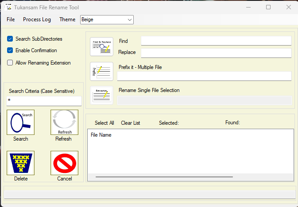298x207 pixels.
Task: Enable Allow Renaming Extension option
Action: (x=10, y=63)
